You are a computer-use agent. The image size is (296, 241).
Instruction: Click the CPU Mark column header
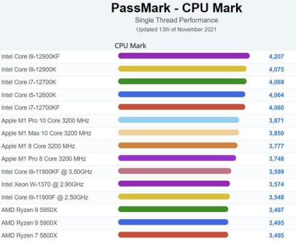pos(131,46)
